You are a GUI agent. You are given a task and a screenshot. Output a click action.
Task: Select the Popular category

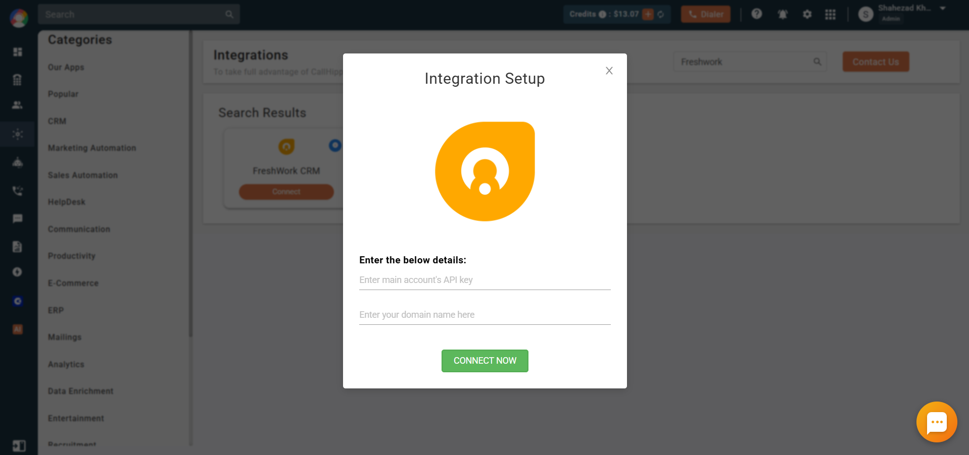tap(63, 94)
